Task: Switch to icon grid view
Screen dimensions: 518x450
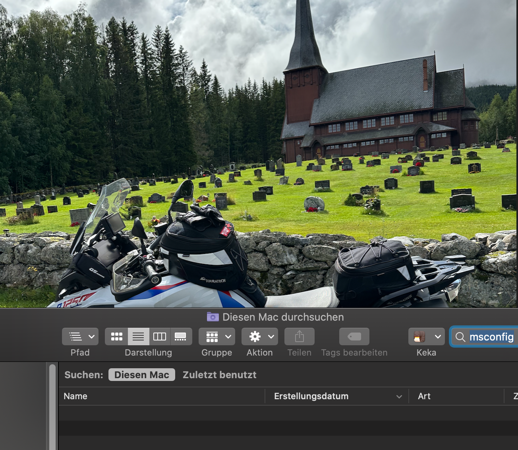Action: [x=117, y=337]
